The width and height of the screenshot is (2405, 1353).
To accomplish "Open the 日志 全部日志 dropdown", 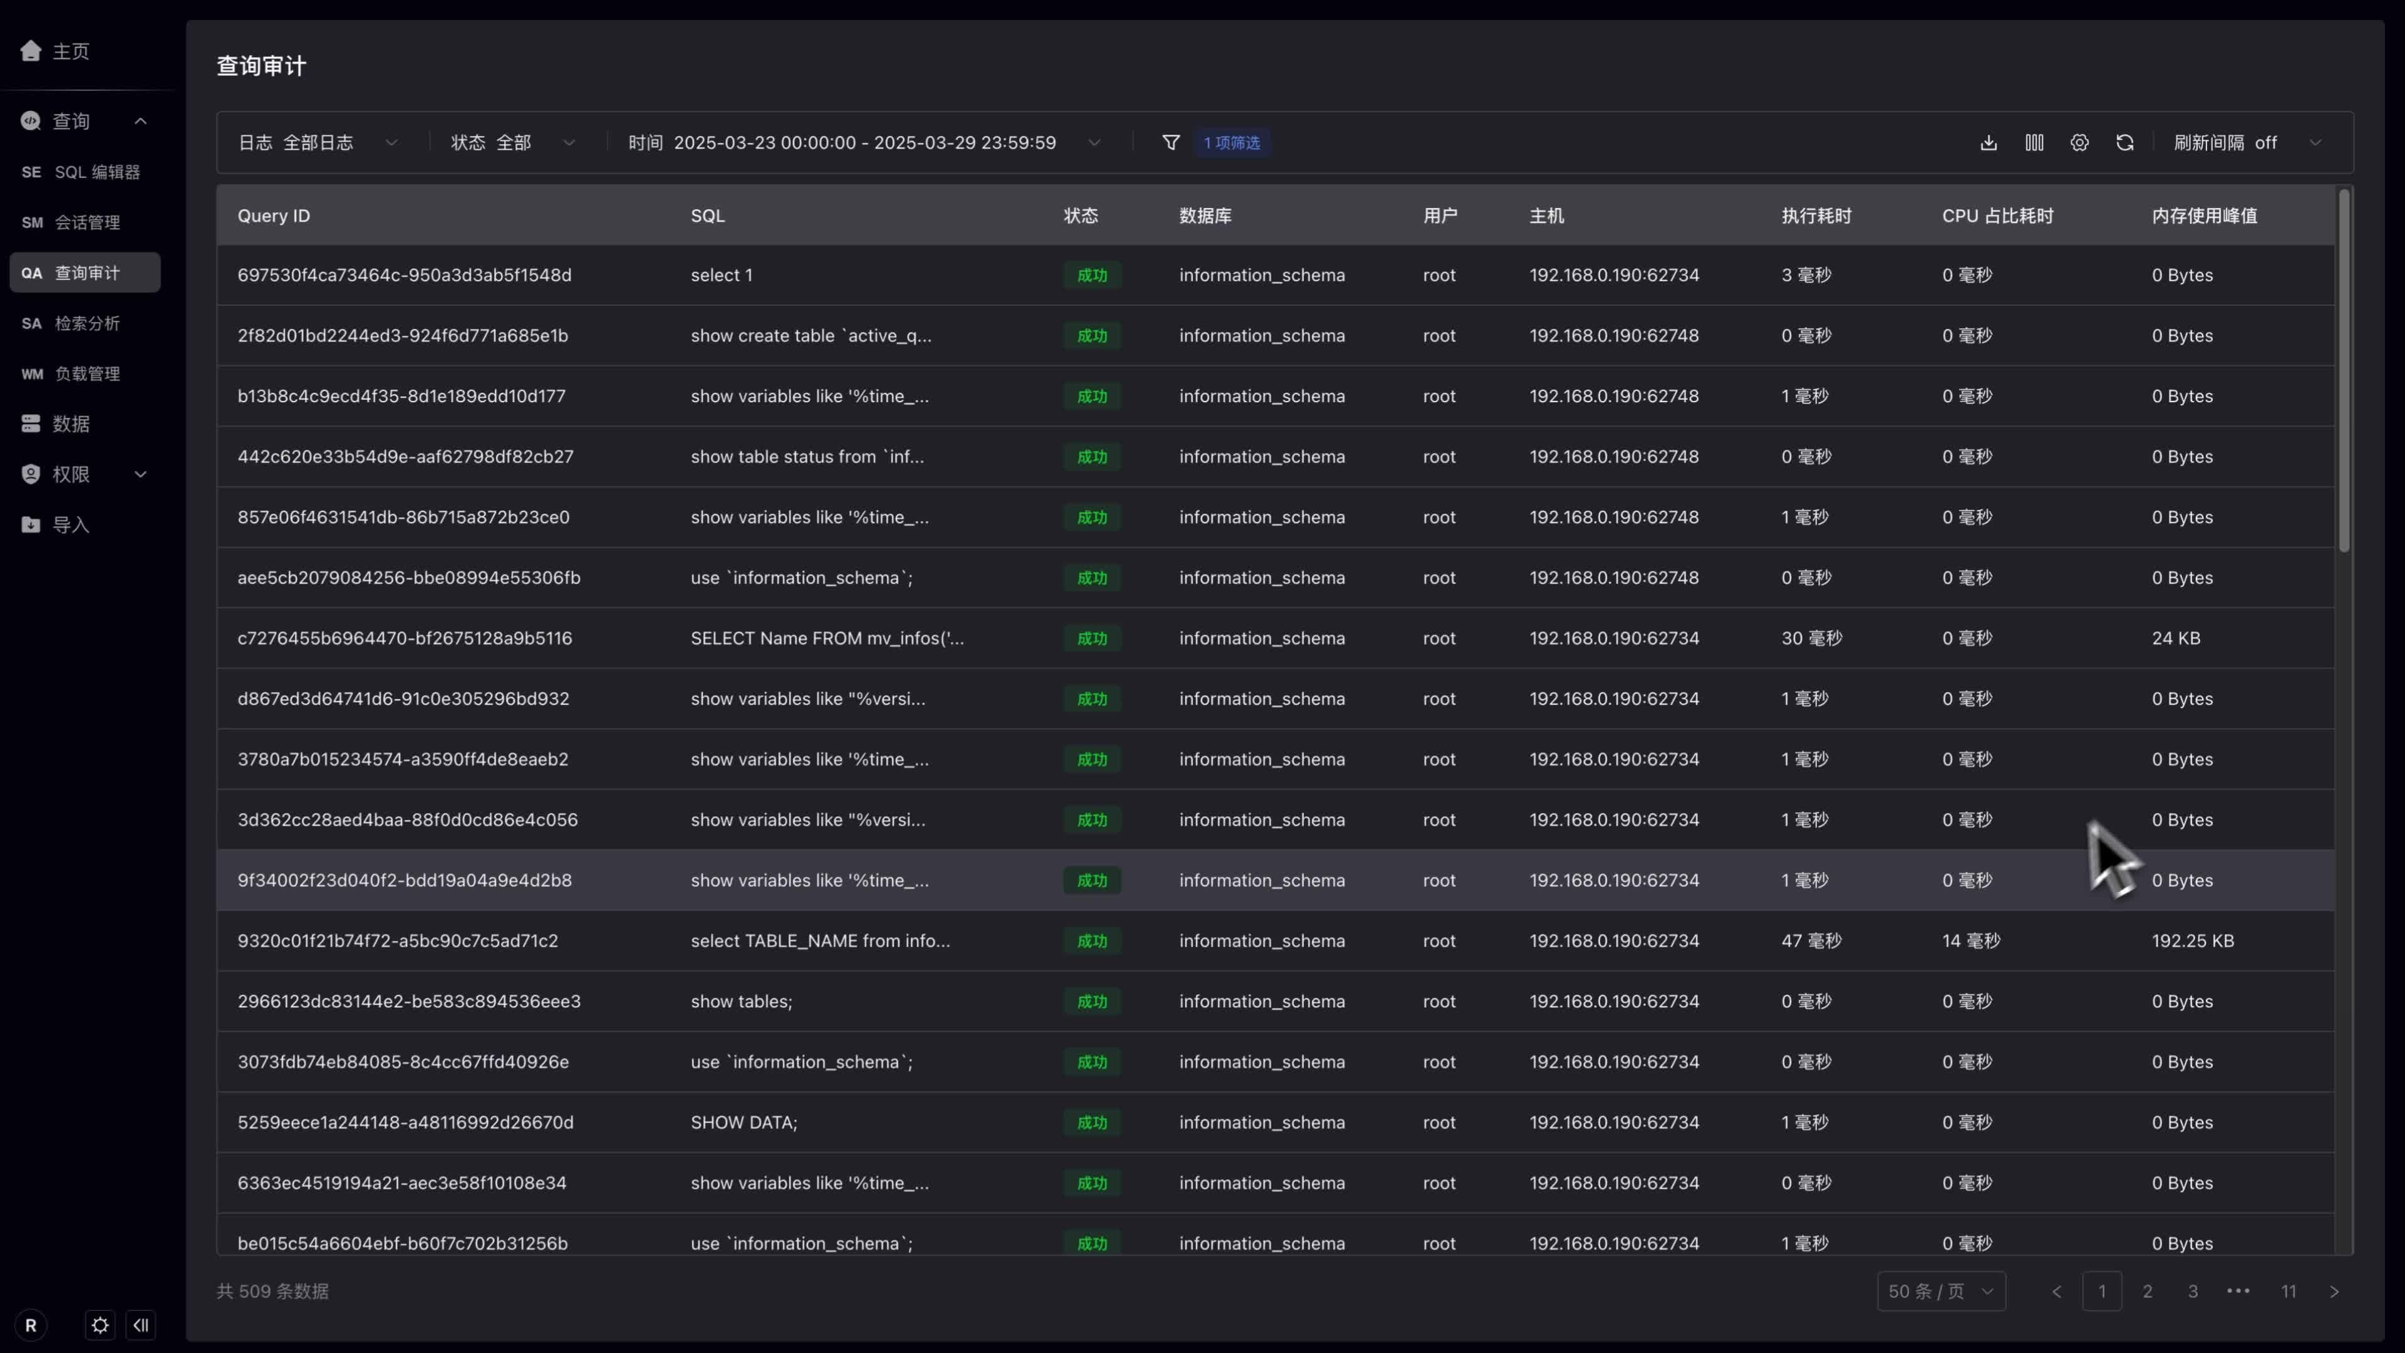I will [318, 143].
